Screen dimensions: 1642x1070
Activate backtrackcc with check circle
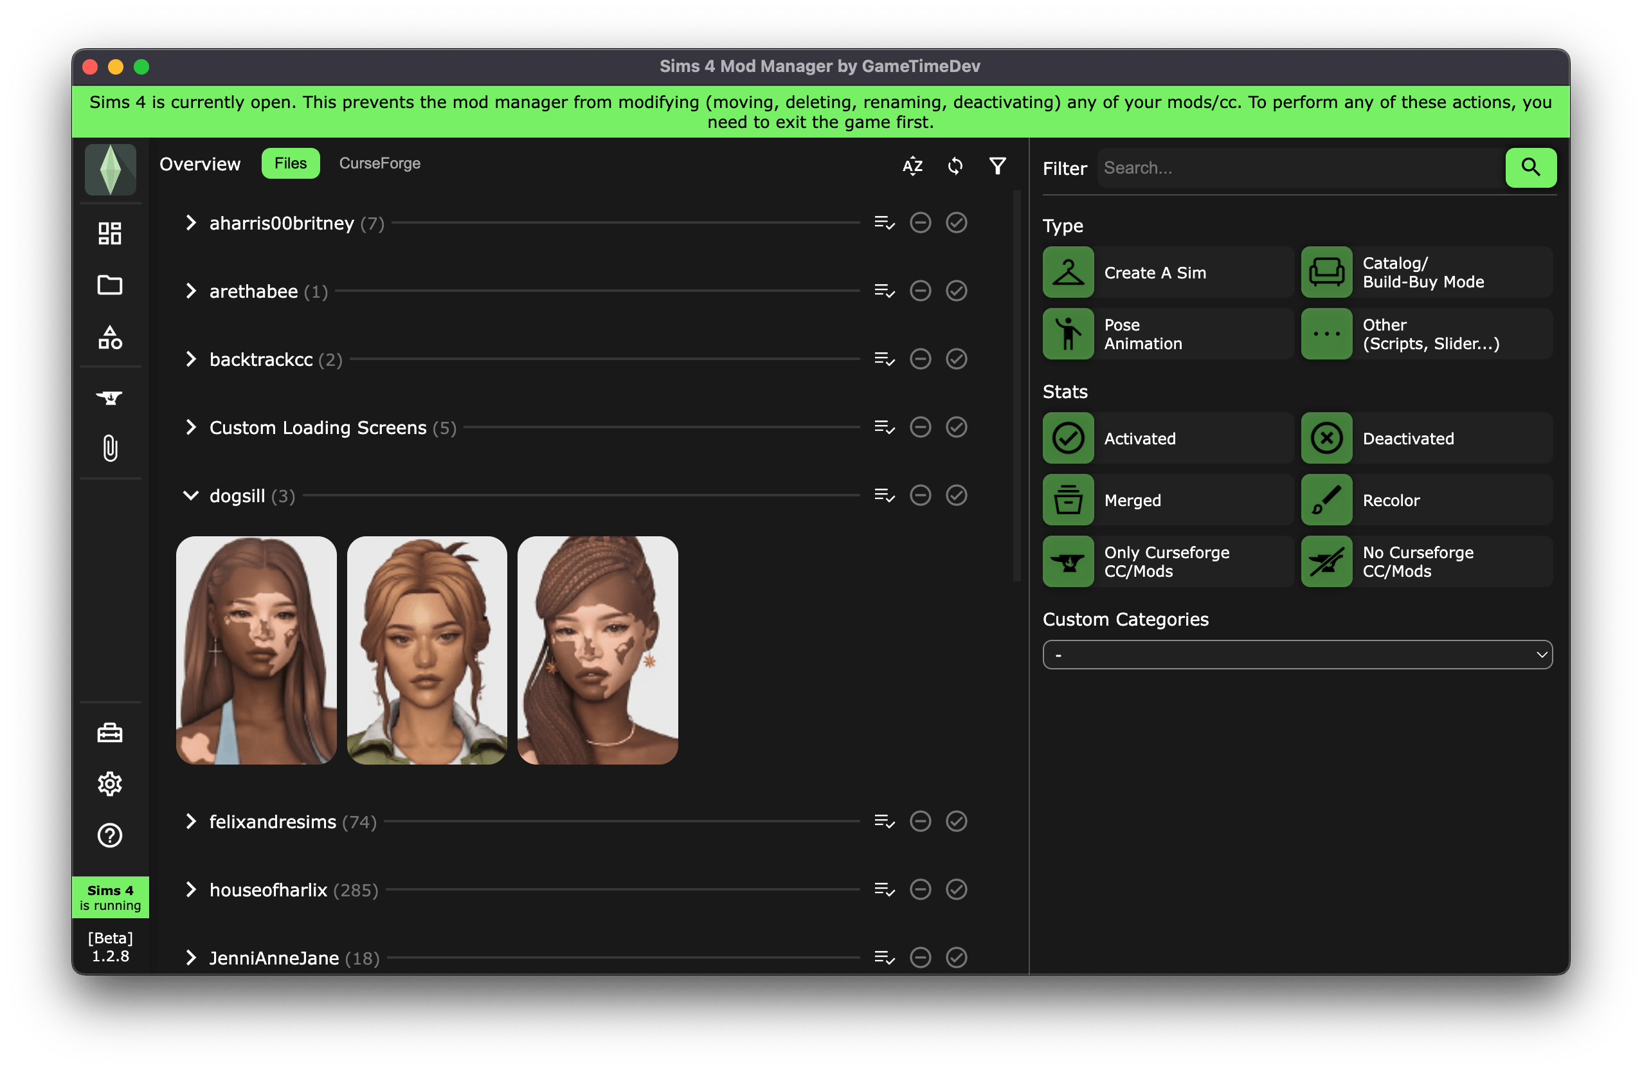tap(956, 359)
